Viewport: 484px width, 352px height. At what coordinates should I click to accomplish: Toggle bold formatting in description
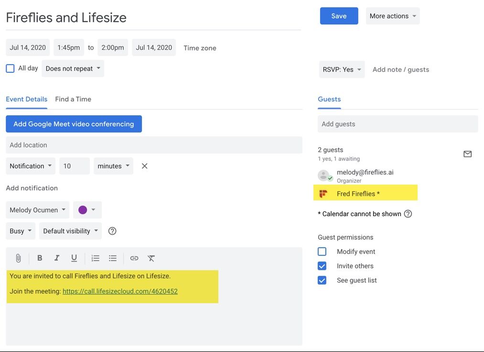40,258
